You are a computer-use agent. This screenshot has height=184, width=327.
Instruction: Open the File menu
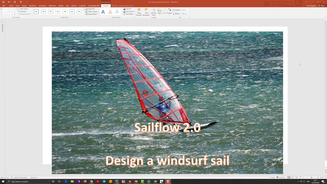(4, 6)
